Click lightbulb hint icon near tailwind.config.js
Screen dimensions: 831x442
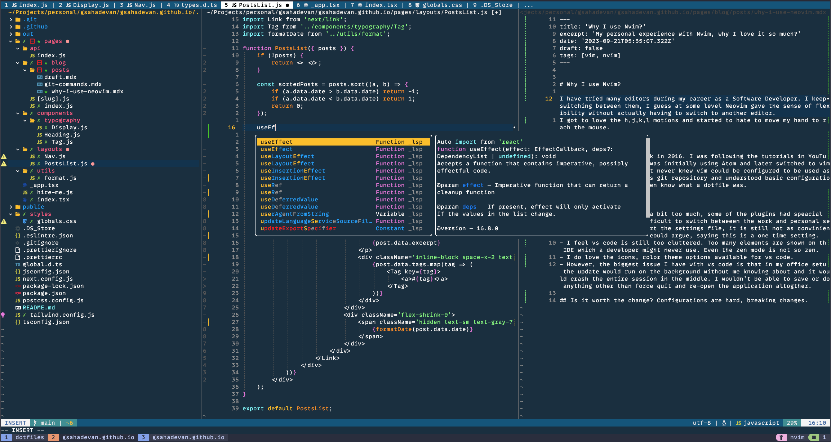(x=3, y=315)
